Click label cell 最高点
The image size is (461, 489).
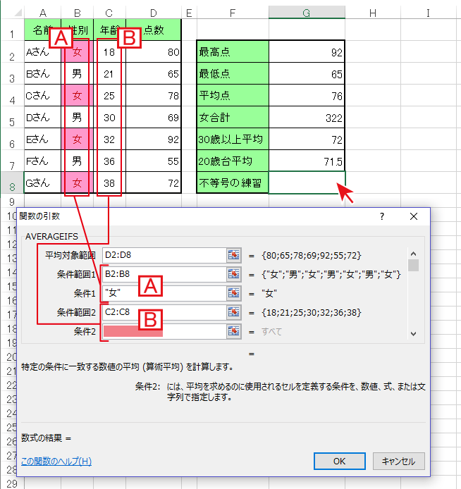(x=233, y=51)
